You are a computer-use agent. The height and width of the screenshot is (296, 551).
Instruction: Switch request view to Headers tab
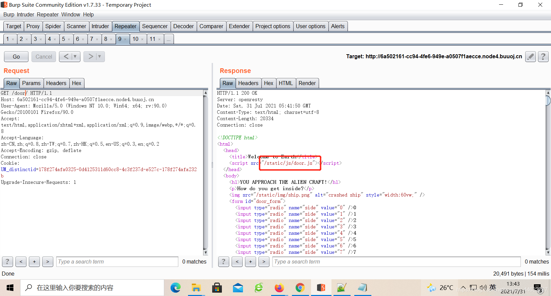click(x=56, y=83)
